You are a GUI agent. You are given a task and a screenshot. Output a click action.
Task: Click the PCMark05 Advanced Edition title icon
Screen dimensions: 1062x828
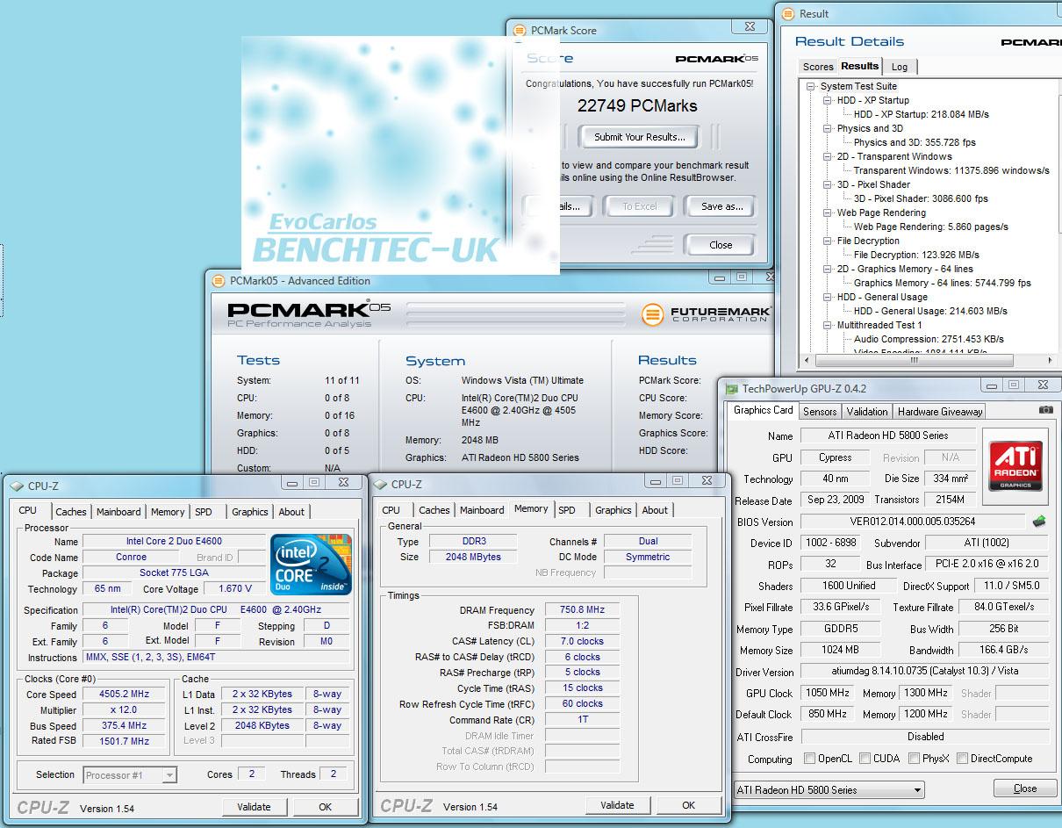pos(219,281)
